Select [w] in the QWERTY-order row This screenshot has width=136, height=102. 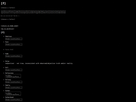click(5, 13)
